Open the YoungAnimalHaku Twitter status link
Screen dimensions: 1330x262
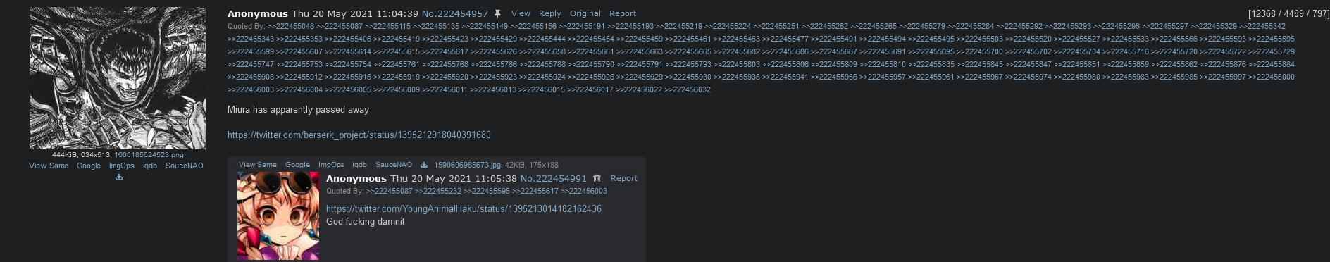tap(464, 209)
